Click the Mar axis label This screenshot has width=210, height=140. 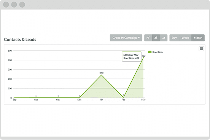[143, 100]
